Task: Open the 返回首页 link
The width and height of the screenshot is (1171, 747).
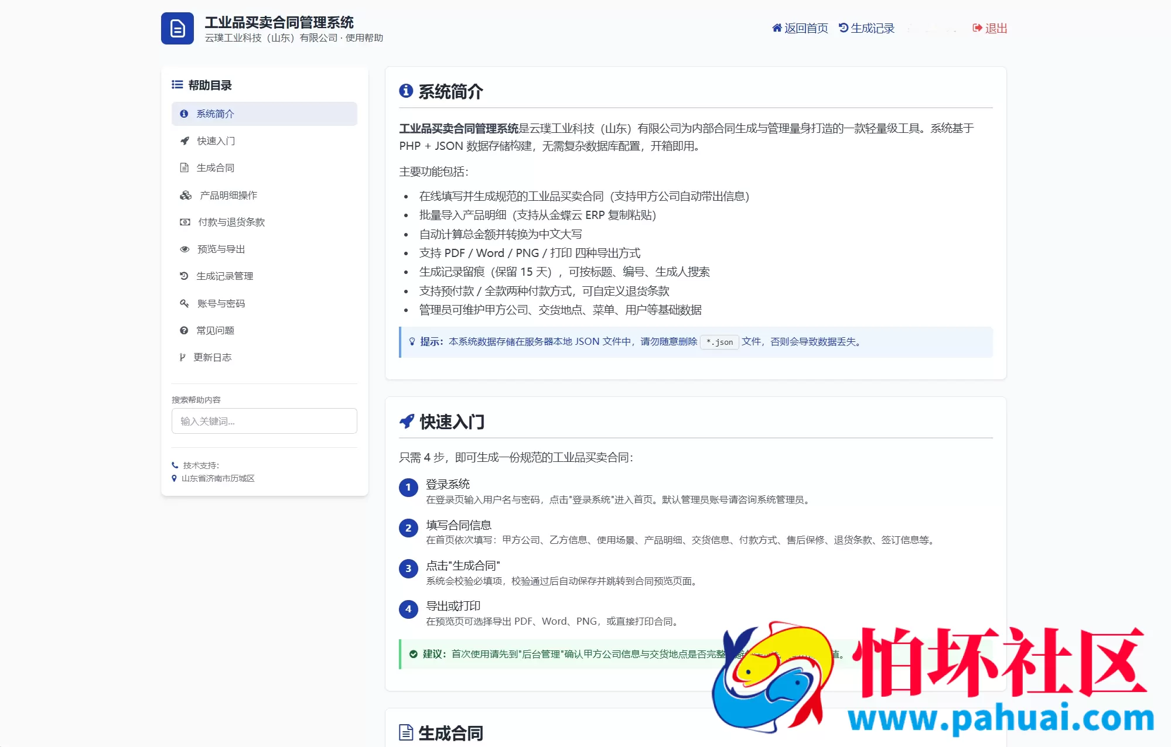Action: (800, 28)
